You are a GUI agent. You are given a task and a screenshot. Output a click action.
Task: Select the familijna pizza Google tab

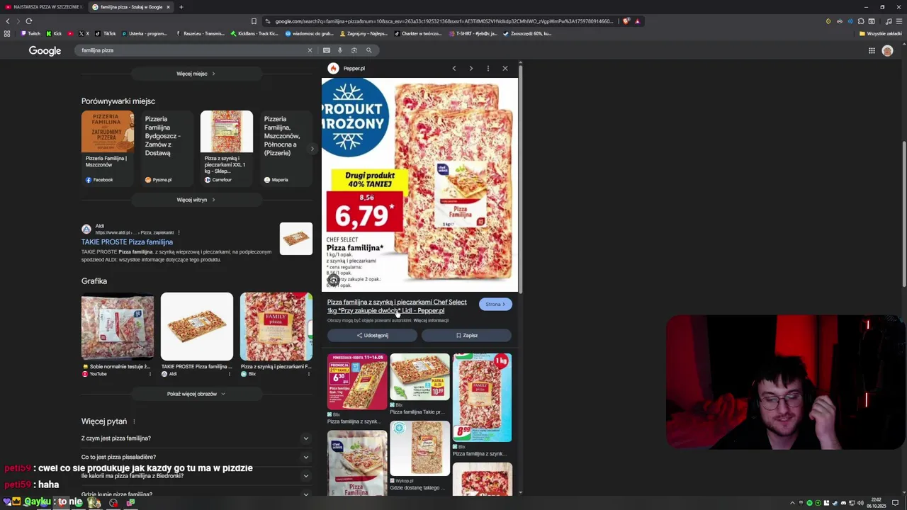click(131, 7)
